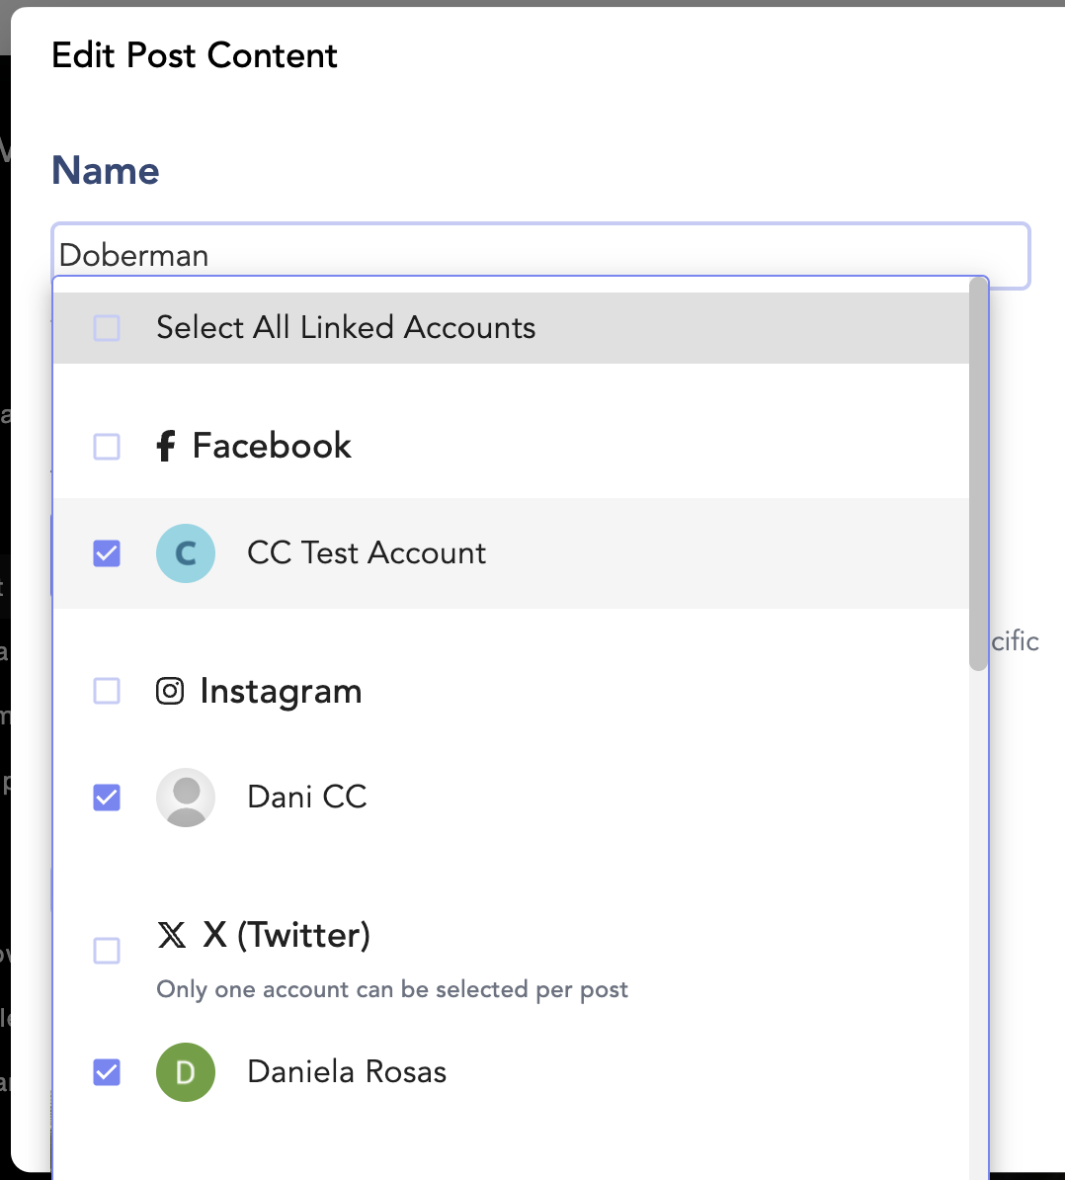Click the Name field label

(106, 170)
